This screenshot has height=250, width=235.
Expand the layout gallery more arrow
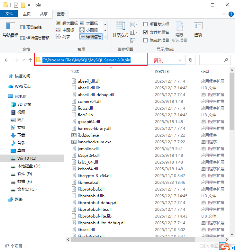pos(105,37)
